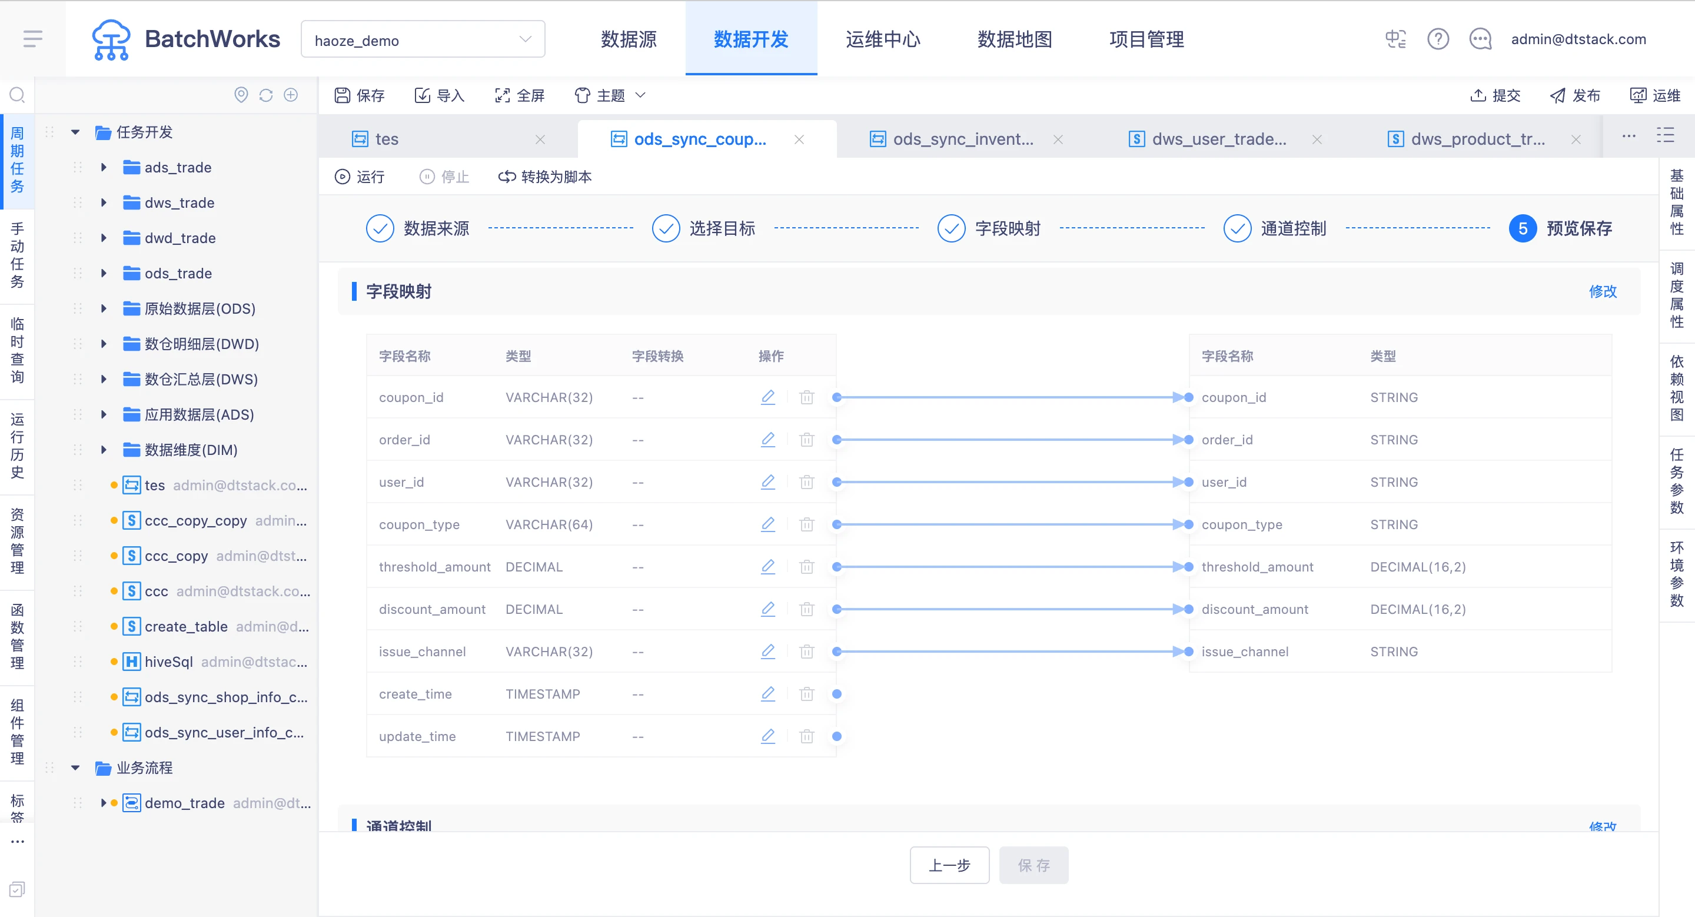Click 上一步 previous step button
The height and width of the screenshot is (917, 1695).
point(949,865)
